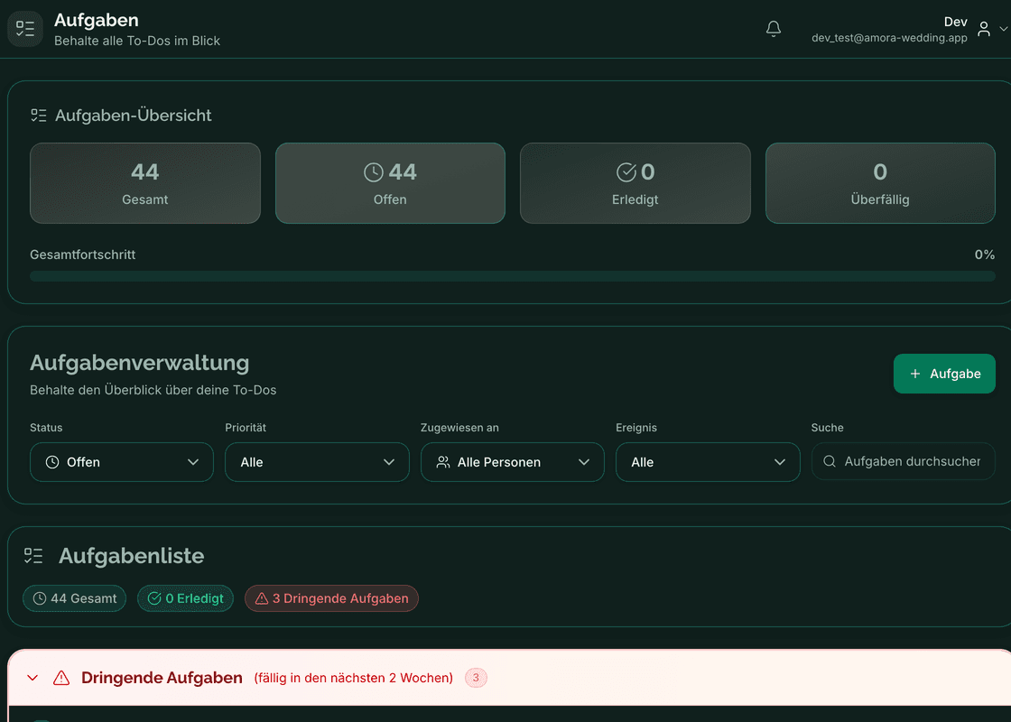This screenshot has width=1011, height=722.
Task: Click the 0% progress value
Action: [x=985, y=255]
